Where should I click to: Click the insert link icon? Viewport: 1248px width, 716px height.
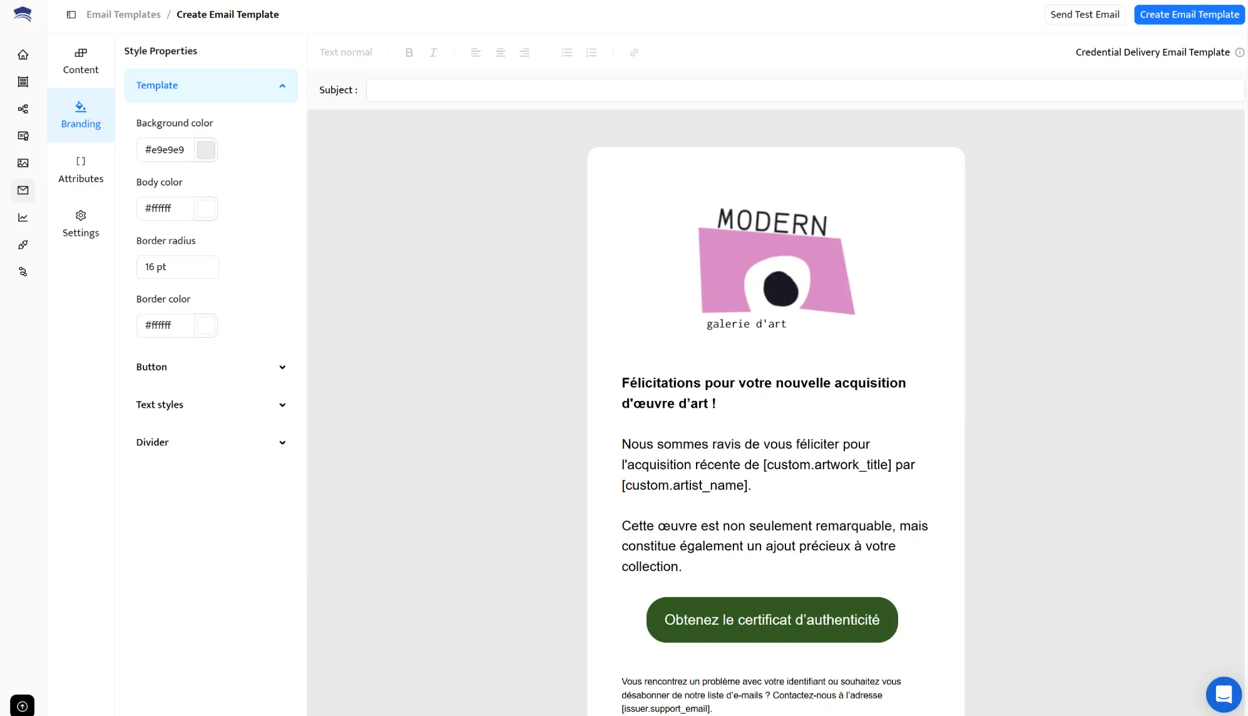[634, 53]
